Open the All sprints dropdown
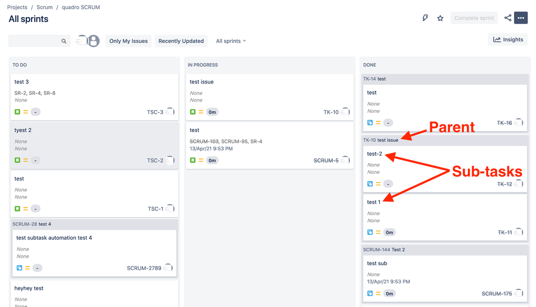This screenshot has width=536, height=307. click(x=231, y=41)
